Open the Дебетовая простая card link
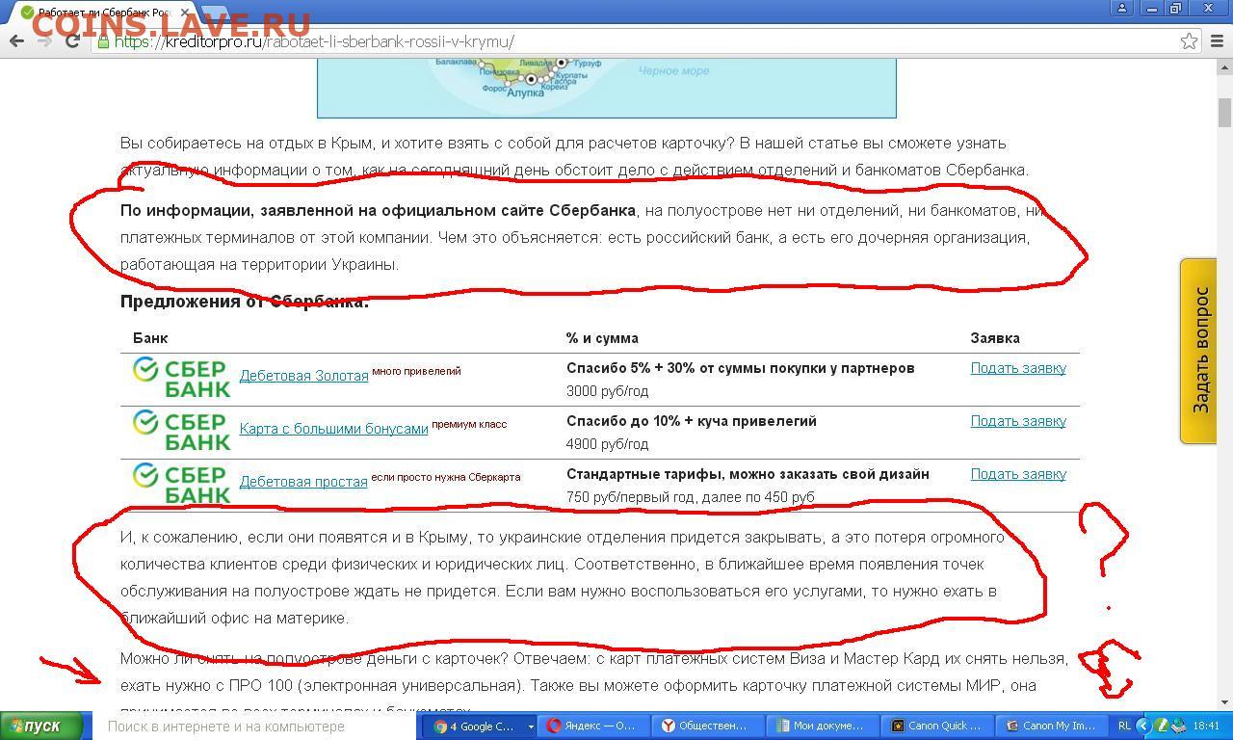This screenshot has height=740, width=1233. [303, 482]
